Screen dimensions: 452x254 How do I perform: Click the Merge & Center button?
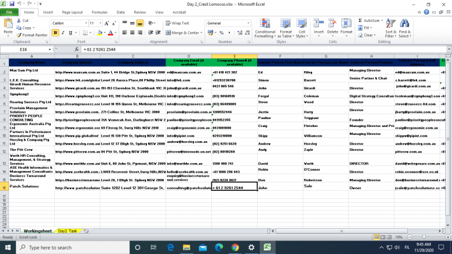182,33
